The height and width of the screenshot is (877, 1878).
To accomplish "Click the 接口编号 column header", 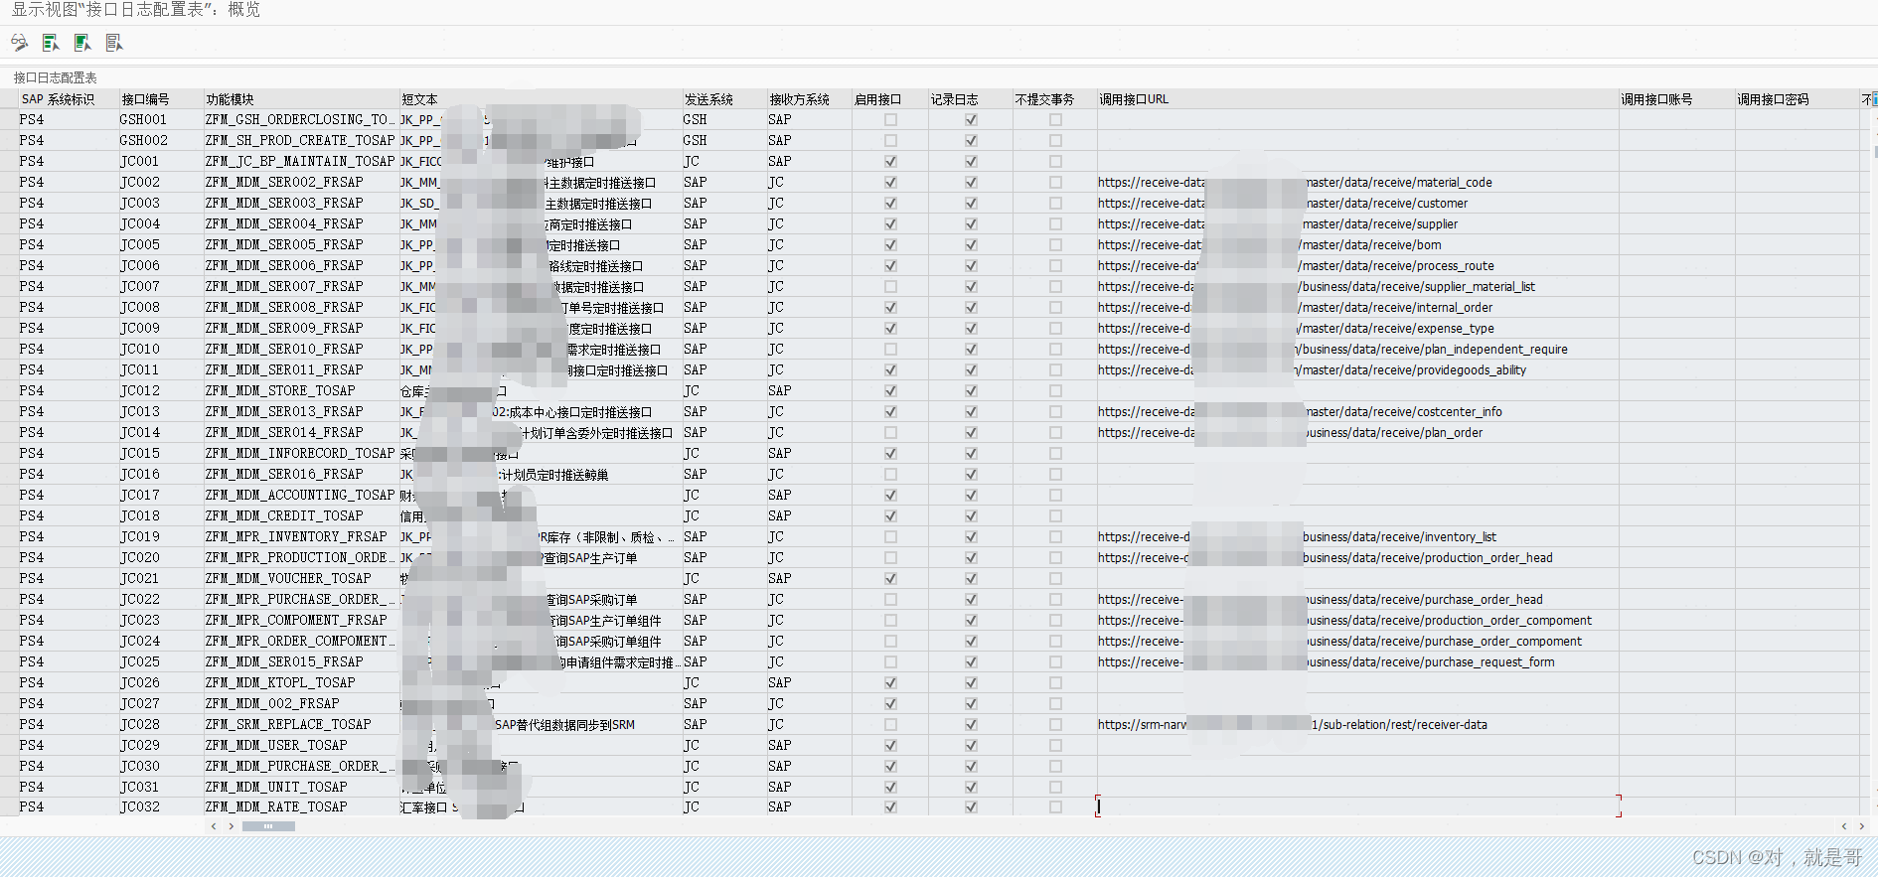I will tap(160, 99).
